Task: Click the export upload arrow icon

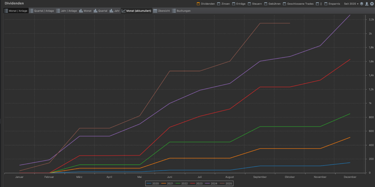Action: click(x=367, y=4)
